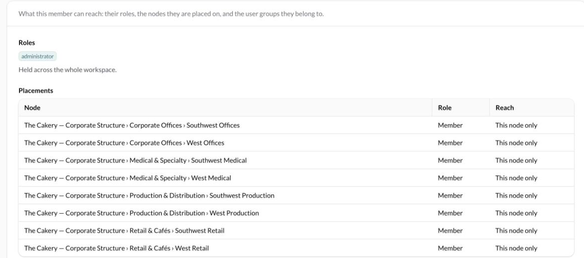Click 'Held across the whole workspace.' note
This screenshot has width=584, height=258.
click(x=67, y=70)
